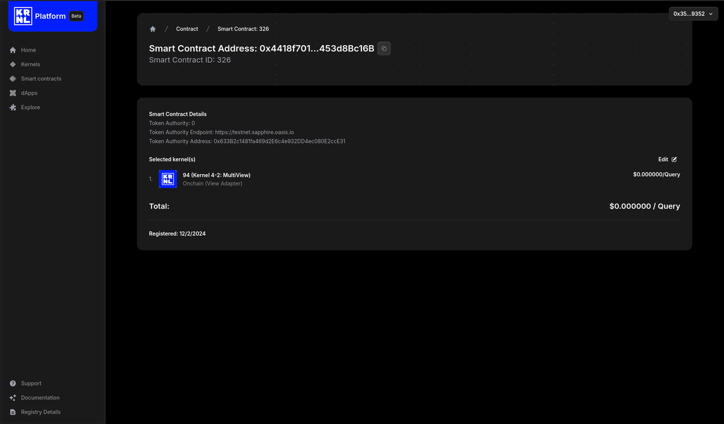Click the home icon in the breadcrumb

click(x=153, y=28)
